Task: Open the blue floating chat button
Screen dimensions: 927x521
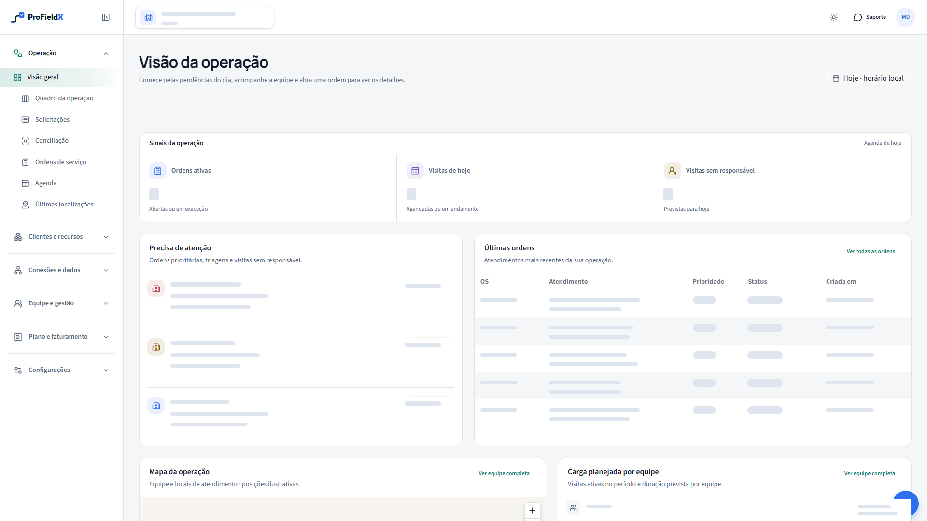Action: pyautogui.click(x=905, y=504)
